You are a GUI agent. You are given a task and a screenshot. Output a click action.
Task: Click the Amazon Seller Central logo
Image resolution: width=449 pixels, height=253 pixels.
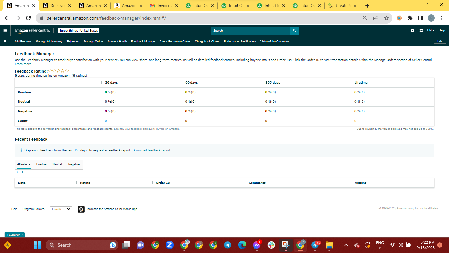[32, 30]
